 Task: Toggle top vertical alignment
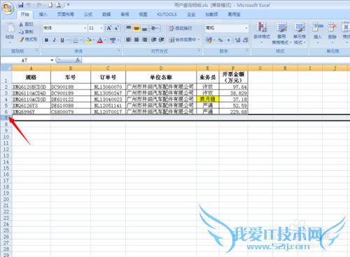tap(128, 28)
